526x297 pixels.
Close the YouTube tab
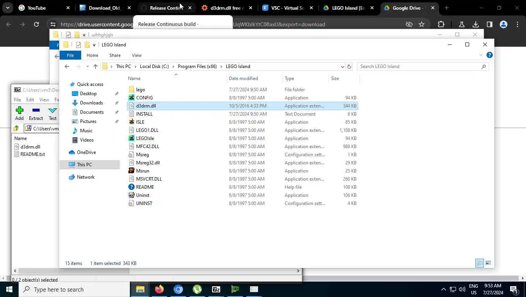click(68, 8)
